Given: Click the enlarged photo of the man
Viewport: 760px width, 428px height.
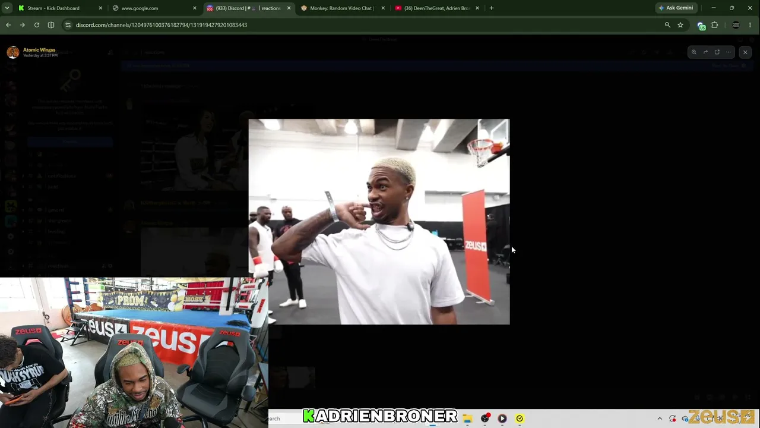Looking at the screenshot, I should pos(379,222).
